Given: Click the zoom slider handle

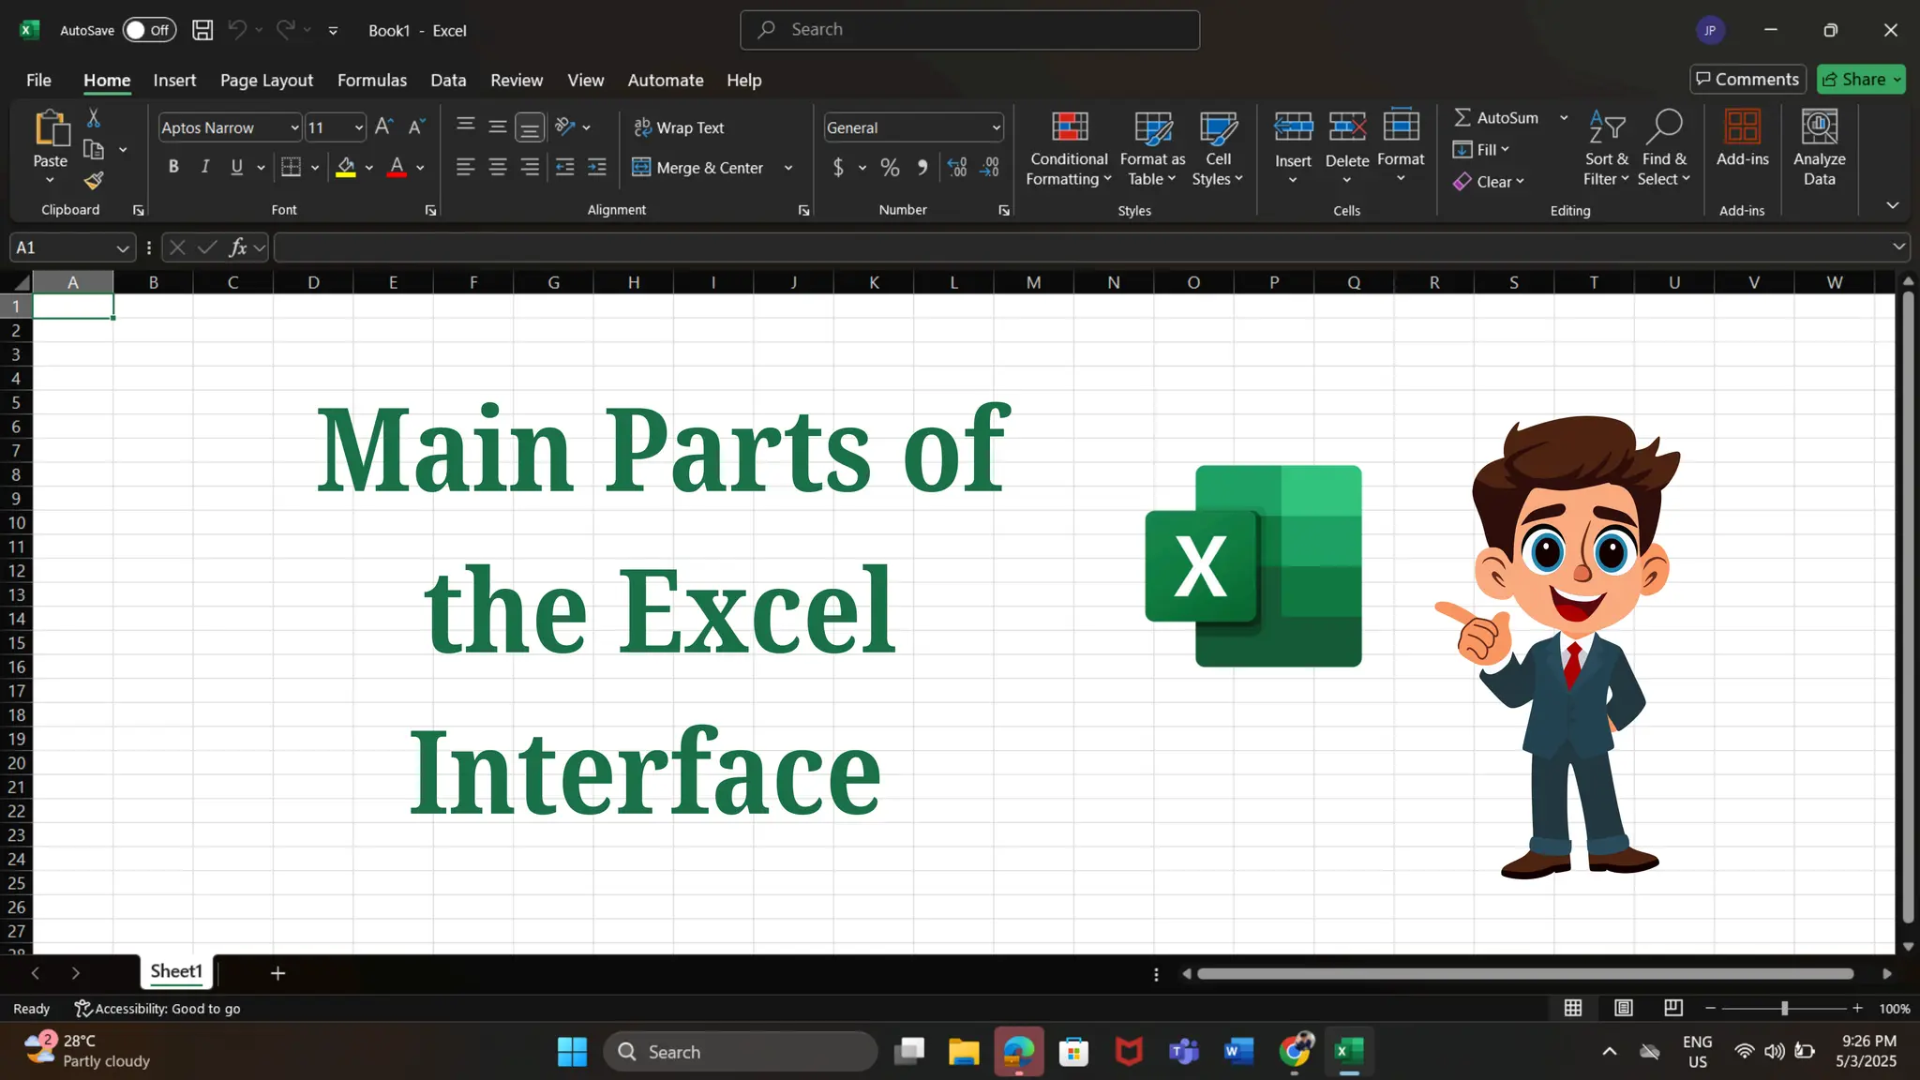Looking at the screenshot, I should (1784, 1008).
